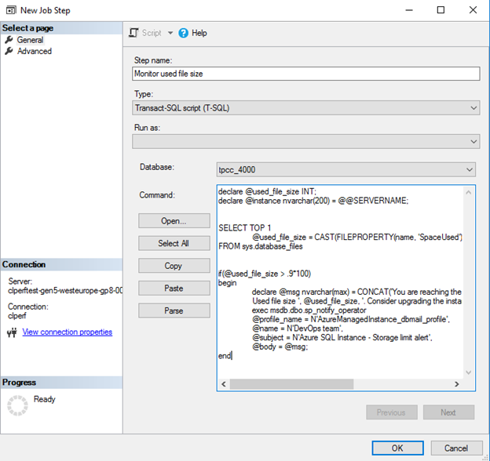This screenshot has height=461, width=490.
Task: Click the Copy button
Action: click(x=174, y=266)
